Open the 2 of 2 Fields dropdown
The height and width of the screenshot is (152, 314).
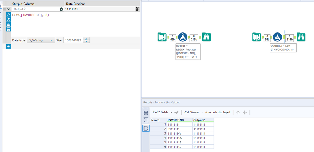[x=162, y=112]
